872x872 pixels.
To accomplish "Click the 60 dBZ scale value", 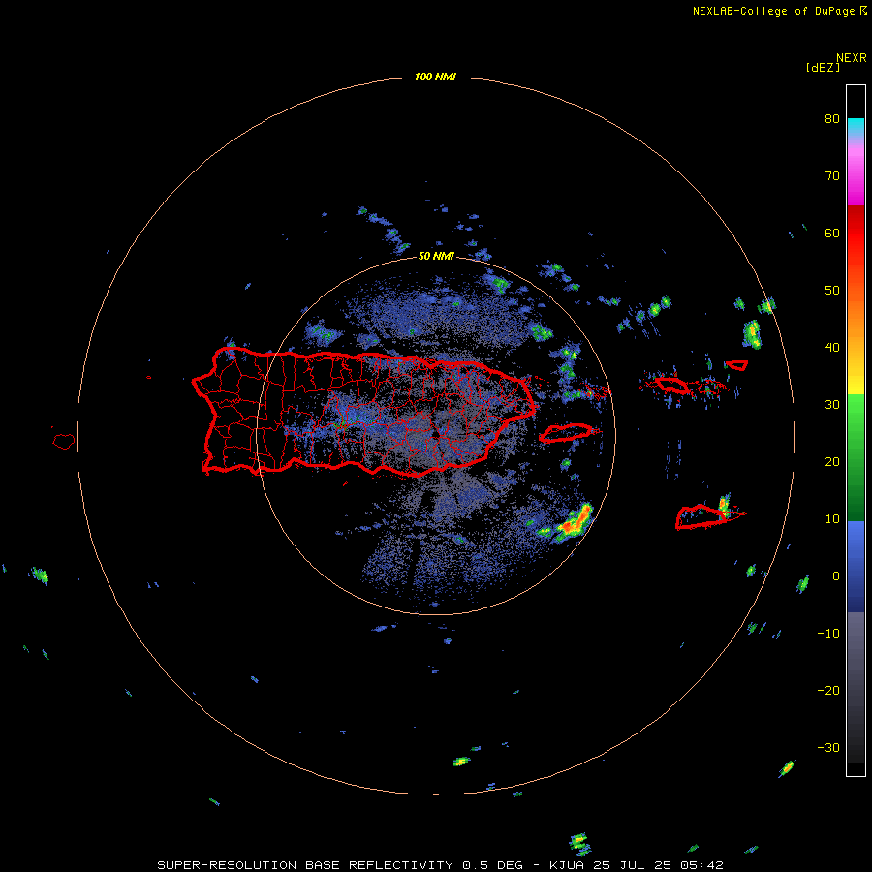I will coord(832,233).
